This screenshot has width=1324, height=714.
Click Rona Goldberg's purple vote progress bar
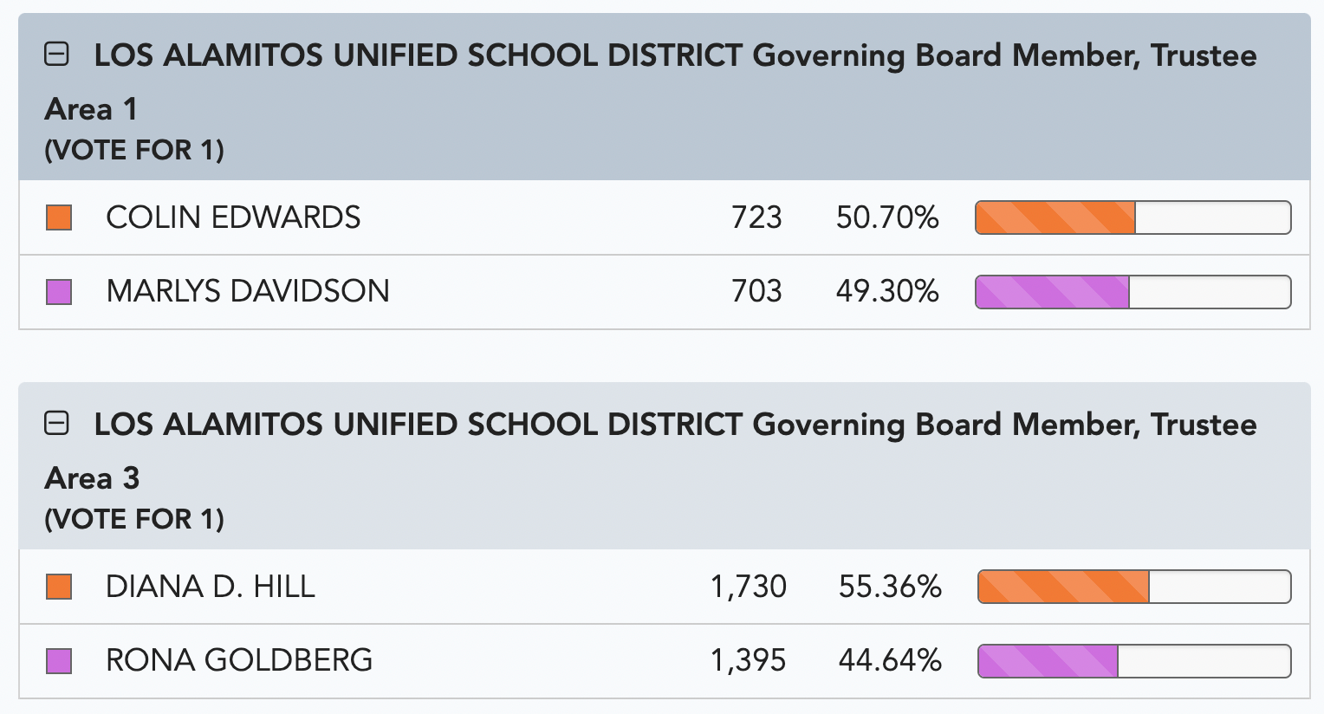1134,661
